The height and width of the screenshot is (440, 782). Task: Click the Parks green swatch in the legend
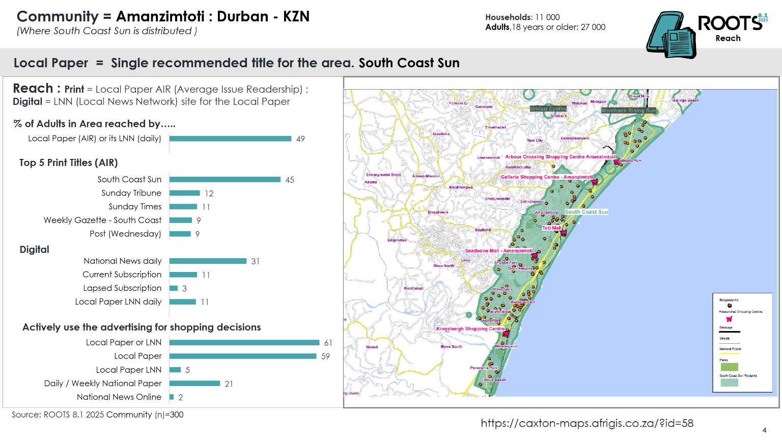pos(730,367)
